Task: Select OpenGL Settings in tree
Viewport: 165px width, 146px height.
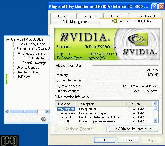Action: [x=34, y=63]
